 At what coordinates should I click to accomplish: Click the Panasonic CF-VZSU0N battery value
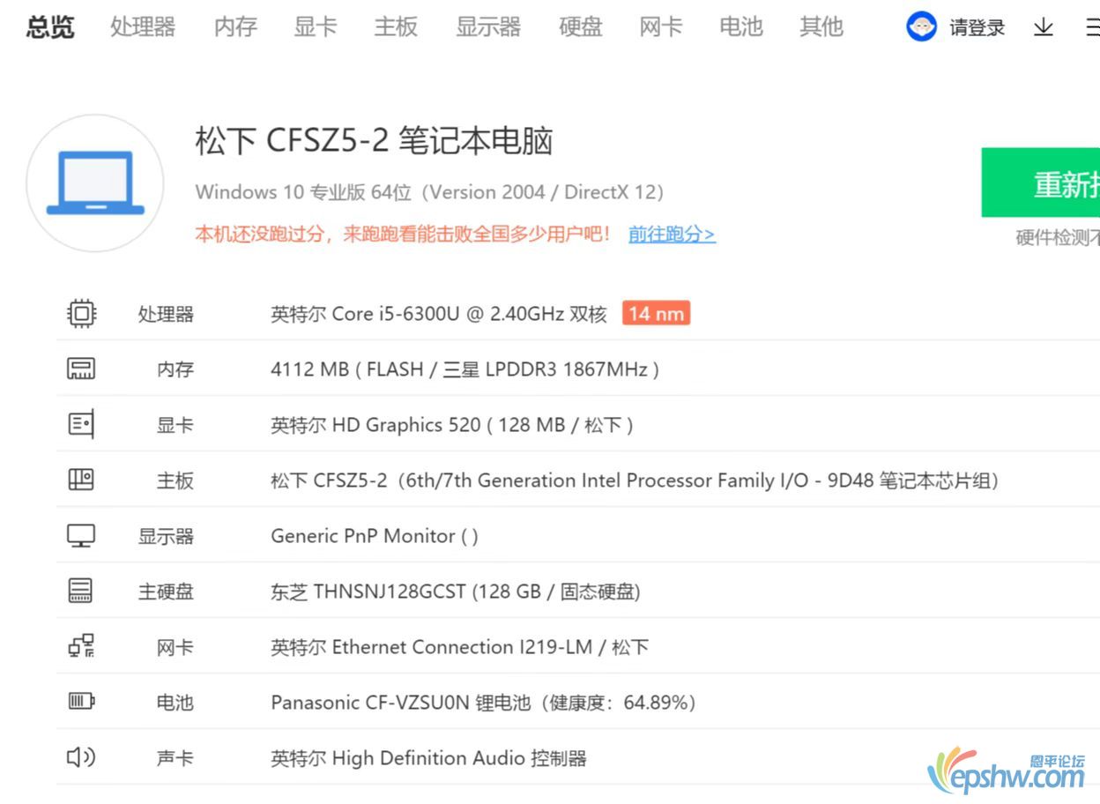coord(484,703)
